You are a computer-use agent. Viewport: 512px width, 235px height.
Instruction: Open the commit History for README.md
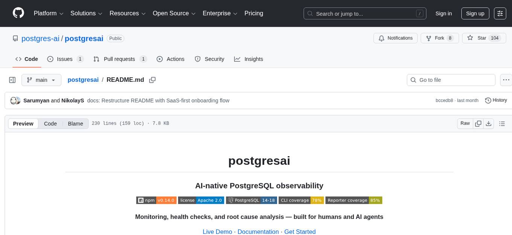click(496, 100)
